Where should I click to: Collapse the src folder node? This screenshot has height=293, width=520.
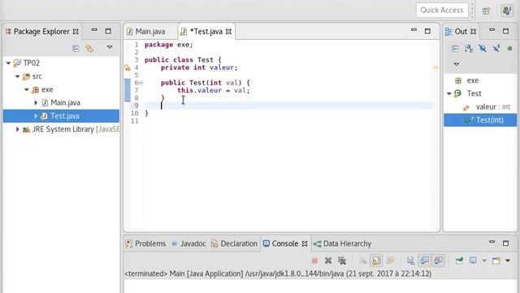tap(18, 76)
